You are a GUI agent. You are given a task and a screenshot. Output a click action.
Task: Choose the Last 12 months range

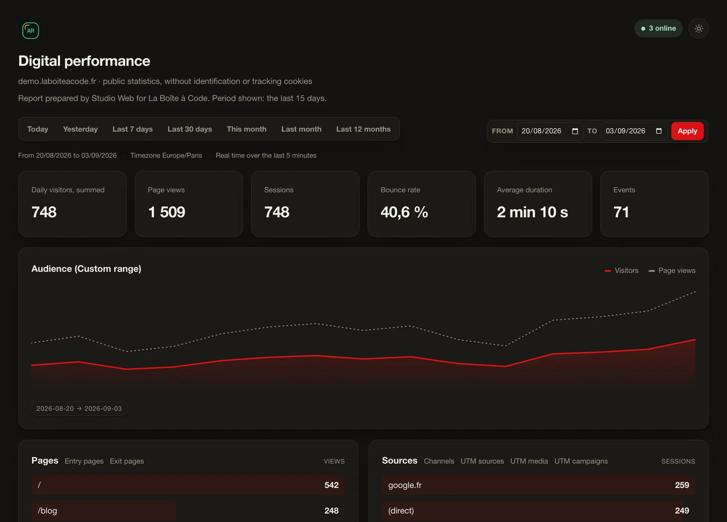tap(363, 129)
